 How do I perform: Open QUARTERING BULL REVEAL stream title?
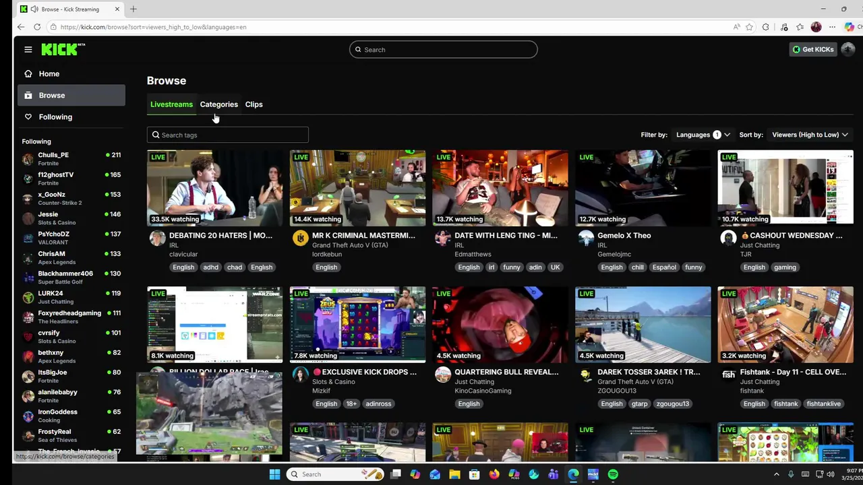tap(506, 372)
